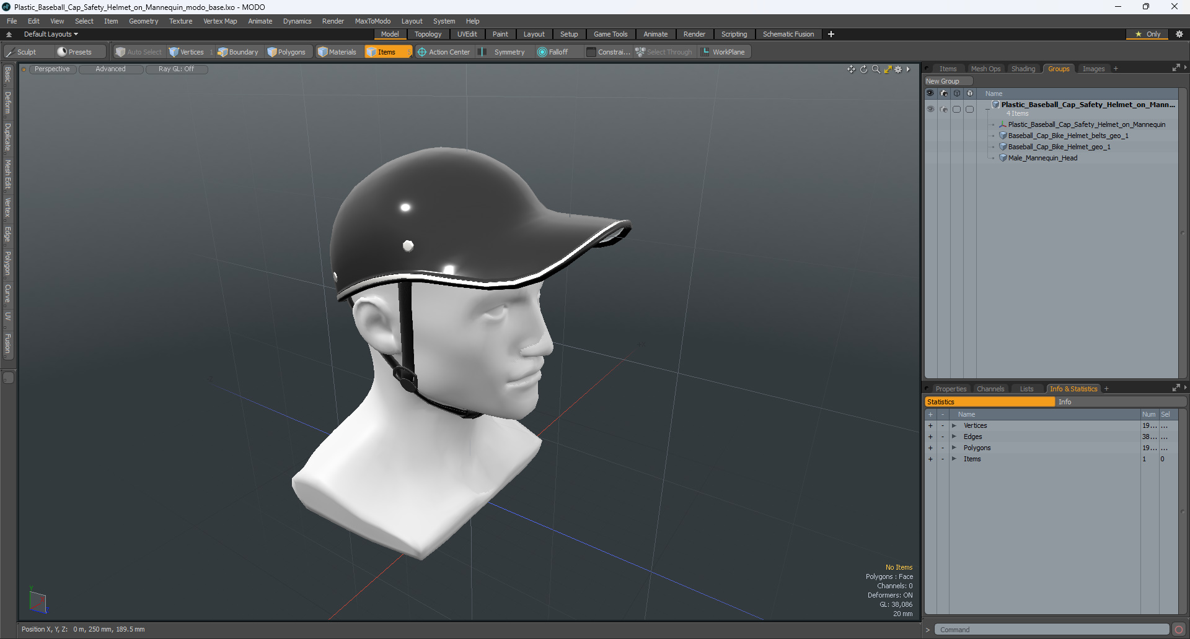Toggle Ray GL: Off
This screenshot has width=1190, height=639.
click(x=177, y=69)
